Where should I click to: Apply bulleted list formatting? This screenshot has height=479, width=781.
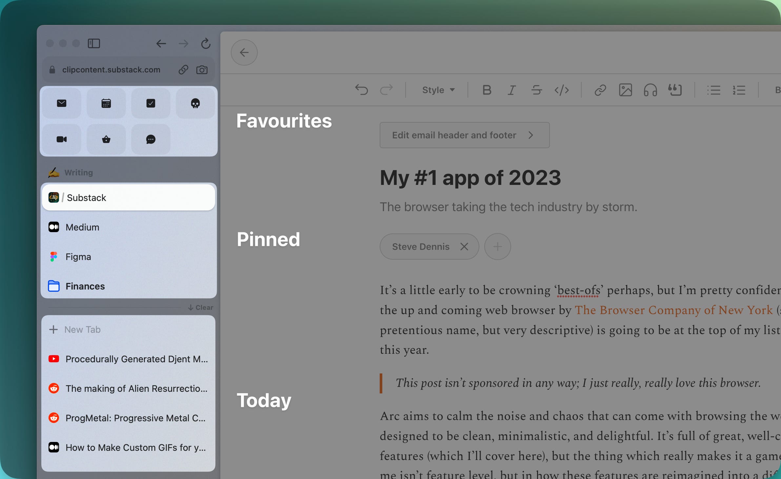(714, 90)
